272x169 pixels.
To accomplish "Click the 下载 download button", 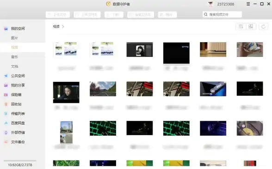I will click(x=114, y=15).
